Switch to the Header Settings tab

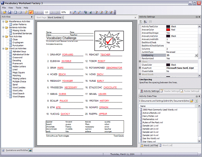(170, 91)
